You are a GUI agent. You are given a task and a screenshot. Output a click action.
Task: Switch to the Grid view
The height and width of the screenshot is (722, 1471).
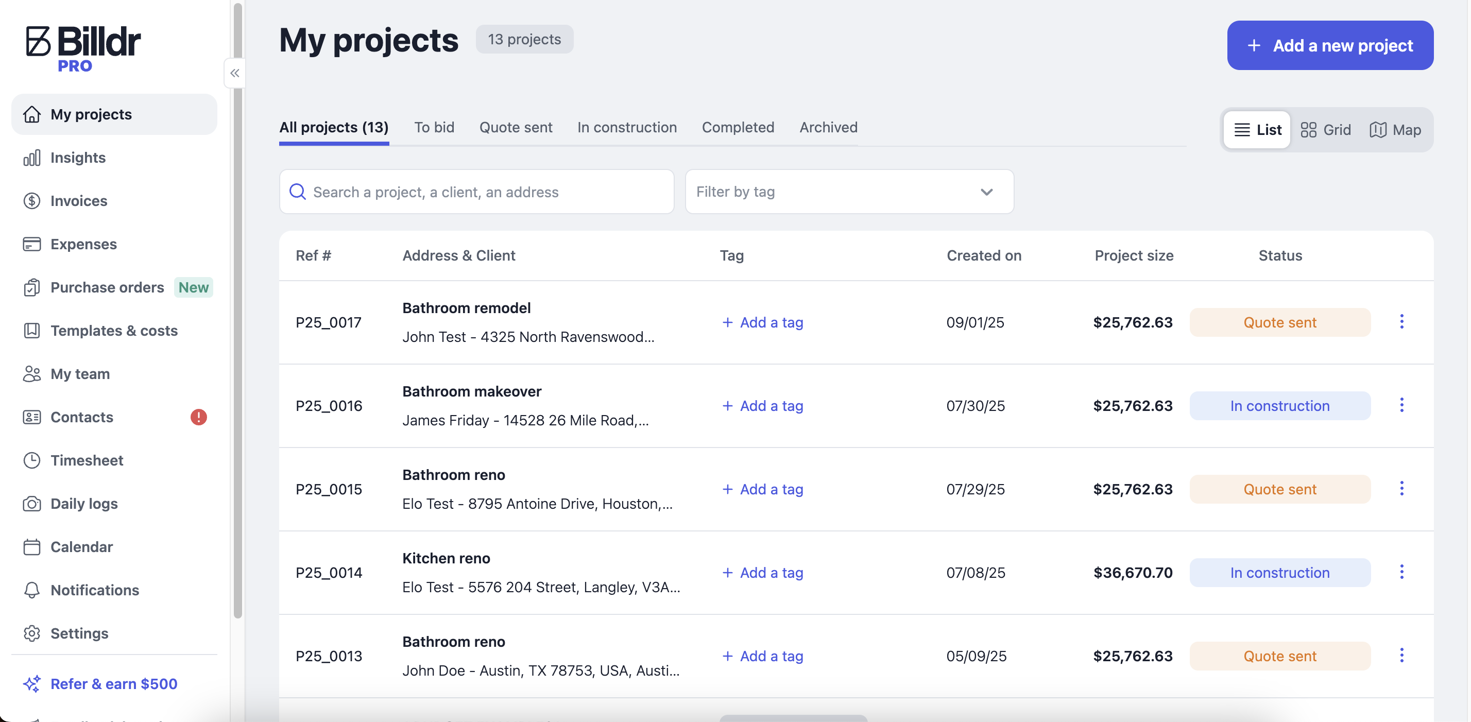[1325, 130]
